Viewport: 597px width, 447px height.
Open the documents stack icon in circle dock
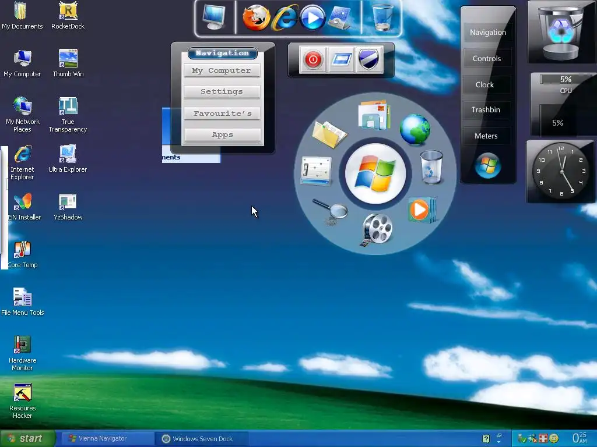[x=374, y=115]
